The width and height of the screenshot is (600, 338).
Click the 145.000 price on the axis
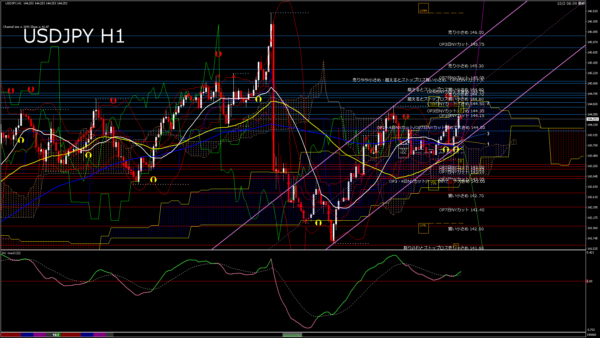coord(592,83)
